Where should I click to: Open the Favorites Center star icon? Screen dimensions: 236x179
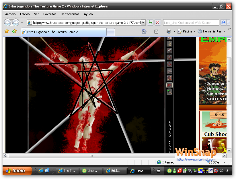[7, 31]
